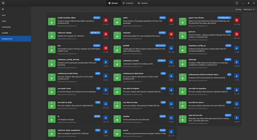Go back using the left arrow

pos(3,9)
